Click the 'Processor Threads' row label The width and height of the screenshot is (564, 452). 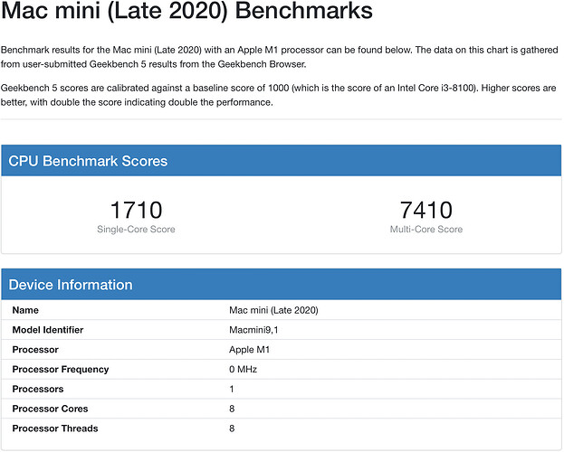(55, 428)
